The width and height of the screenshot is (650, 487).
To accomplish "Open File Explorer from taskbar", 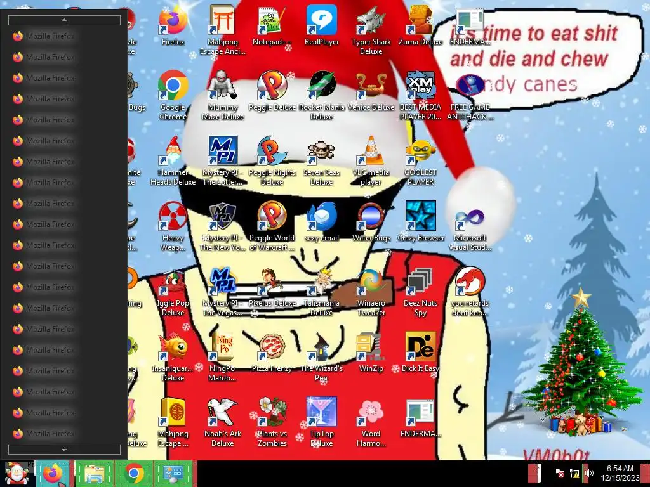I will 94,474.
